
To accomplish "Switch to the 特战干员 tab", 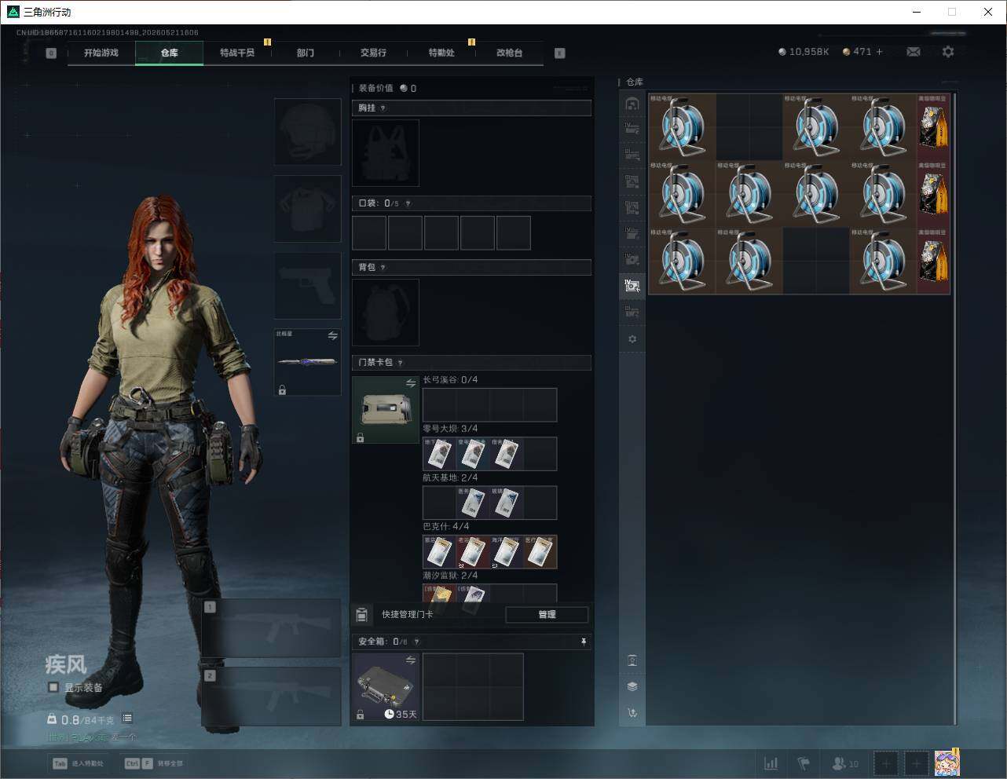I will pyautogui.click(x=237, y=53).
